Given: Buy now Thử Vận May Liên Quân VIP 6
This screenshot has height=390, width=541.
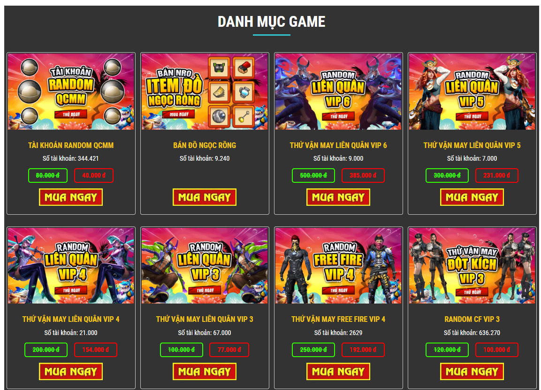Looking at the screenshot, I should (338, 197).
